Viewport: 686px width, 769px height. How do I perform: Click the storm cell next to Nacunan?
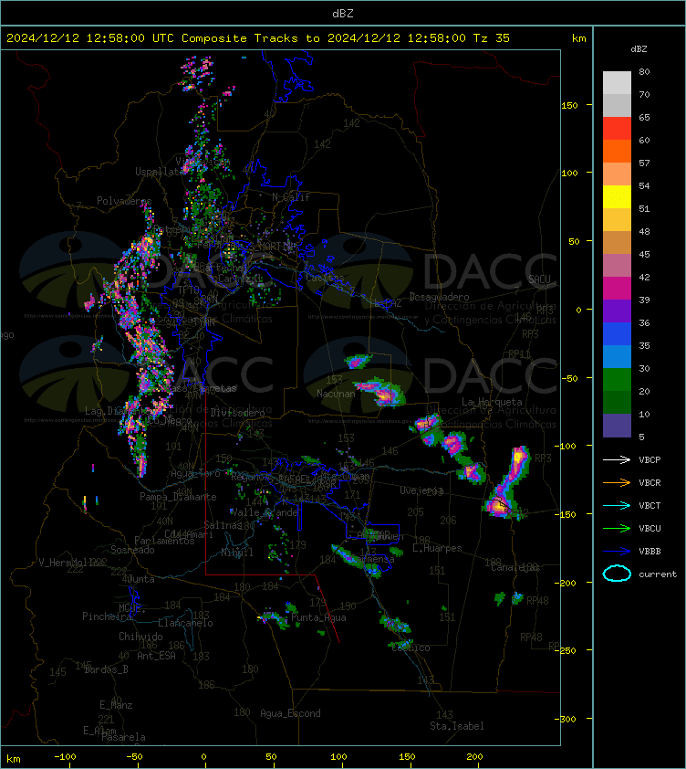click(381, 392)
